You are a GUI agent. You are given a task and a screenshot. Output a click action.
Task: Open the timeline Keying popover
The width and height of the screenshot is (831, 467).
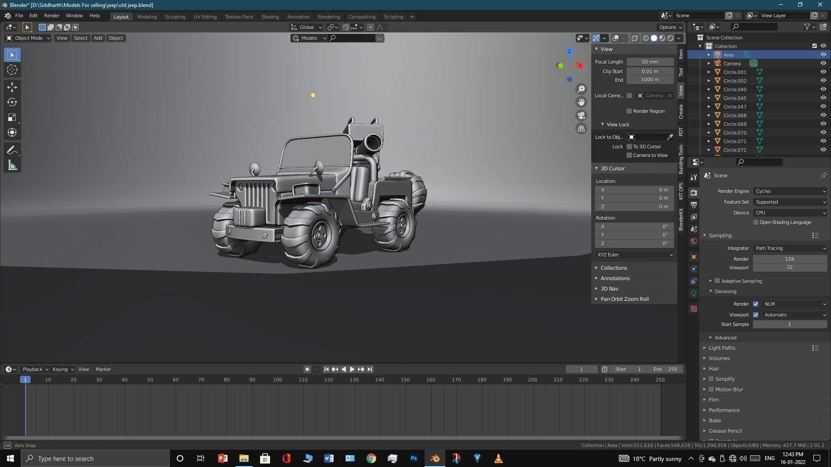point(63,369)
